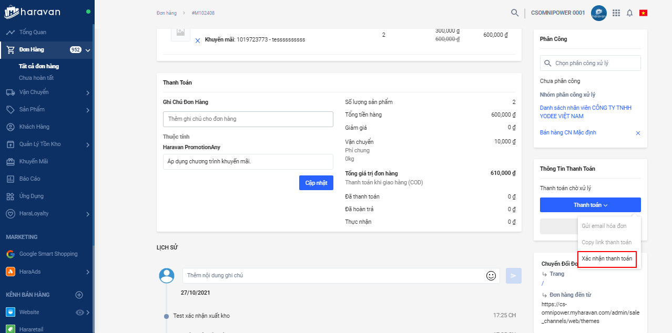Remove the promotion with the X icon
The height and width of the screenshot is (333, 672).
pyautogui.click(x=198, y=40)
